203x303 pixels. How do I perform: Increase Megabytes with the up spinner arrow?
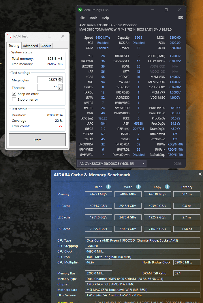tap(60, 78)
